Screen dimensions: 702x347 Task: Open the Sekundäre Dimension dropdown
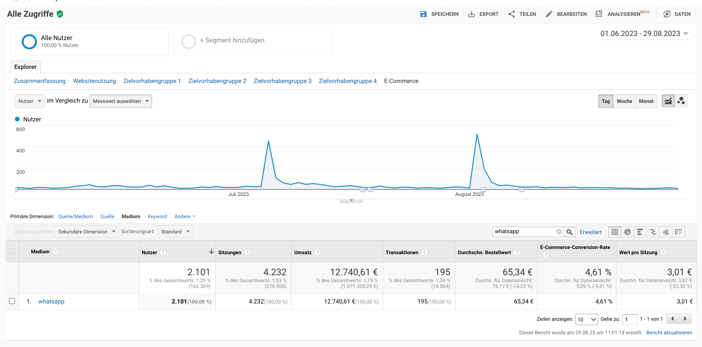[87, 232]
